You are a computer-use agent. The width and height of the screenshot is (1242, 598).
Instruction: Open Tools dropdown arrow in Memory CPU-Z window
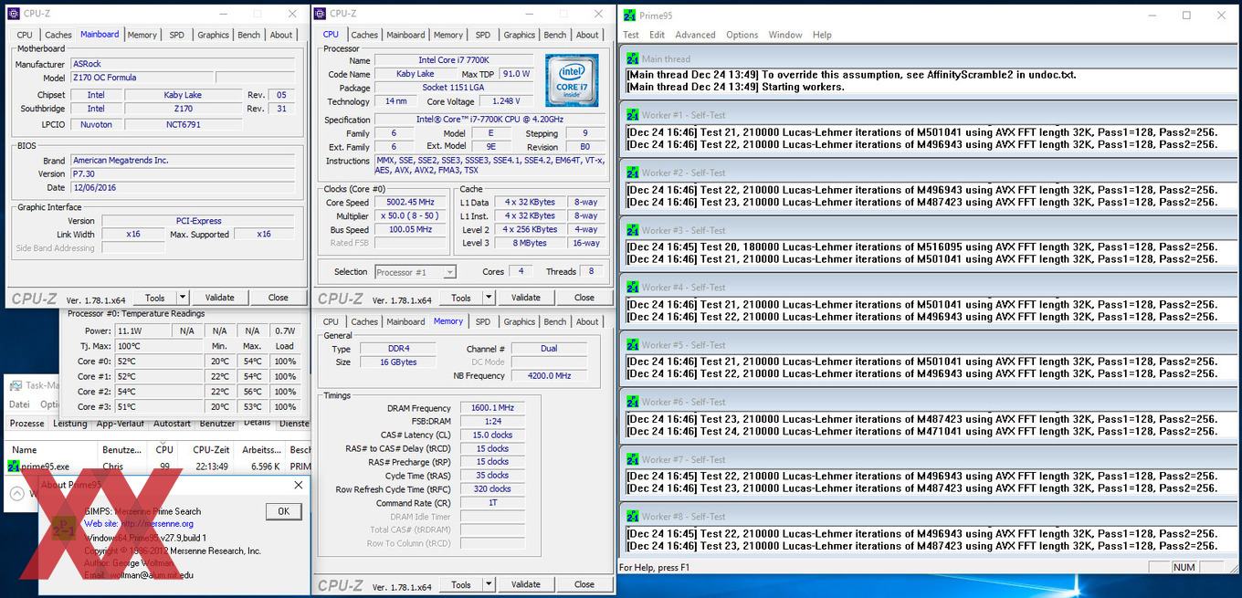click(488, 584)
